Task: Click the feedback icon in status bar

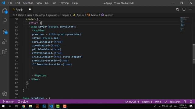Action: click(x=185, y=102)
